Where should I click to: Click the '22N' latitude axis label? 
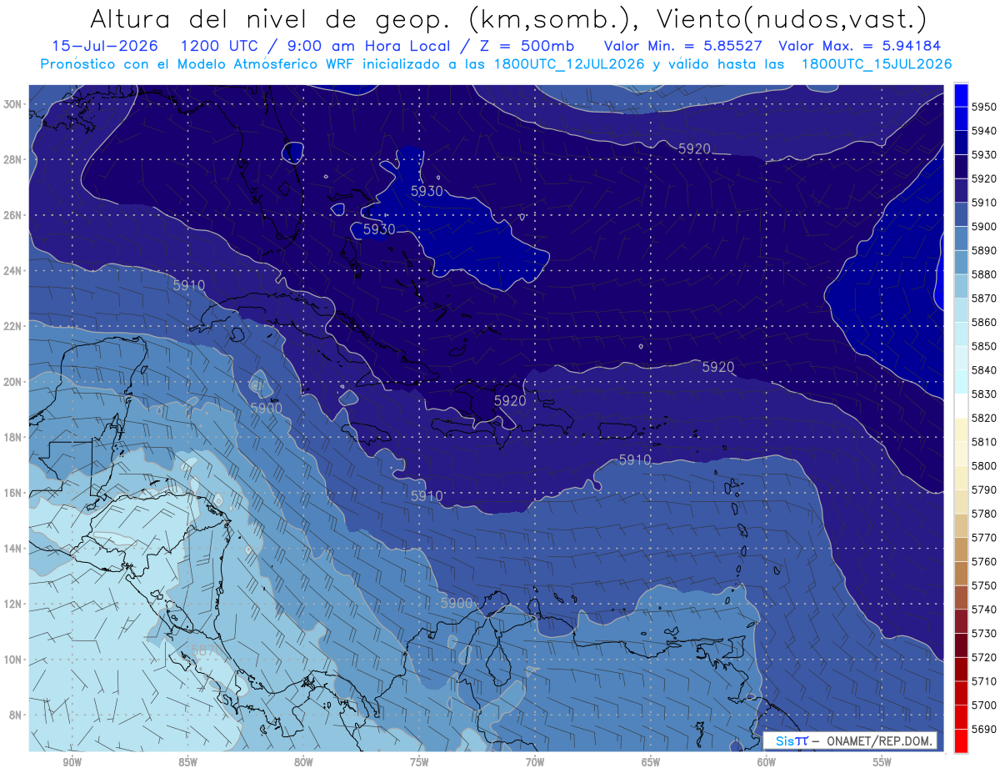click(x=13, y=326)
